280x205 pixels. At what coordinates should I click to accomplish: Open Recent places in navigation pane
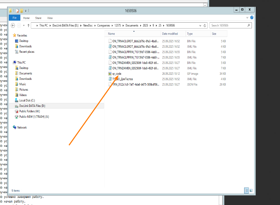(27, 52)
